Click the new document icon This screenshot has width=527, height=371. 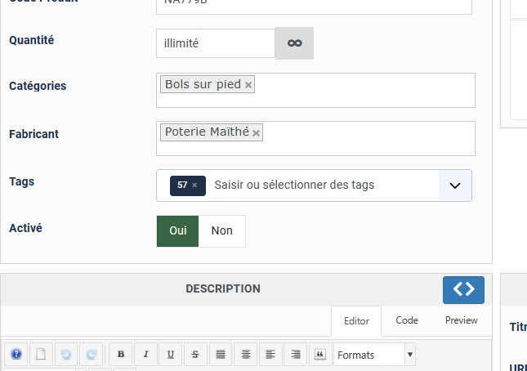click(x=40, y=355)
